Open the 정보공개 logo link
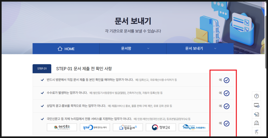This screenshot has height=138, width=268. point(128,127)
